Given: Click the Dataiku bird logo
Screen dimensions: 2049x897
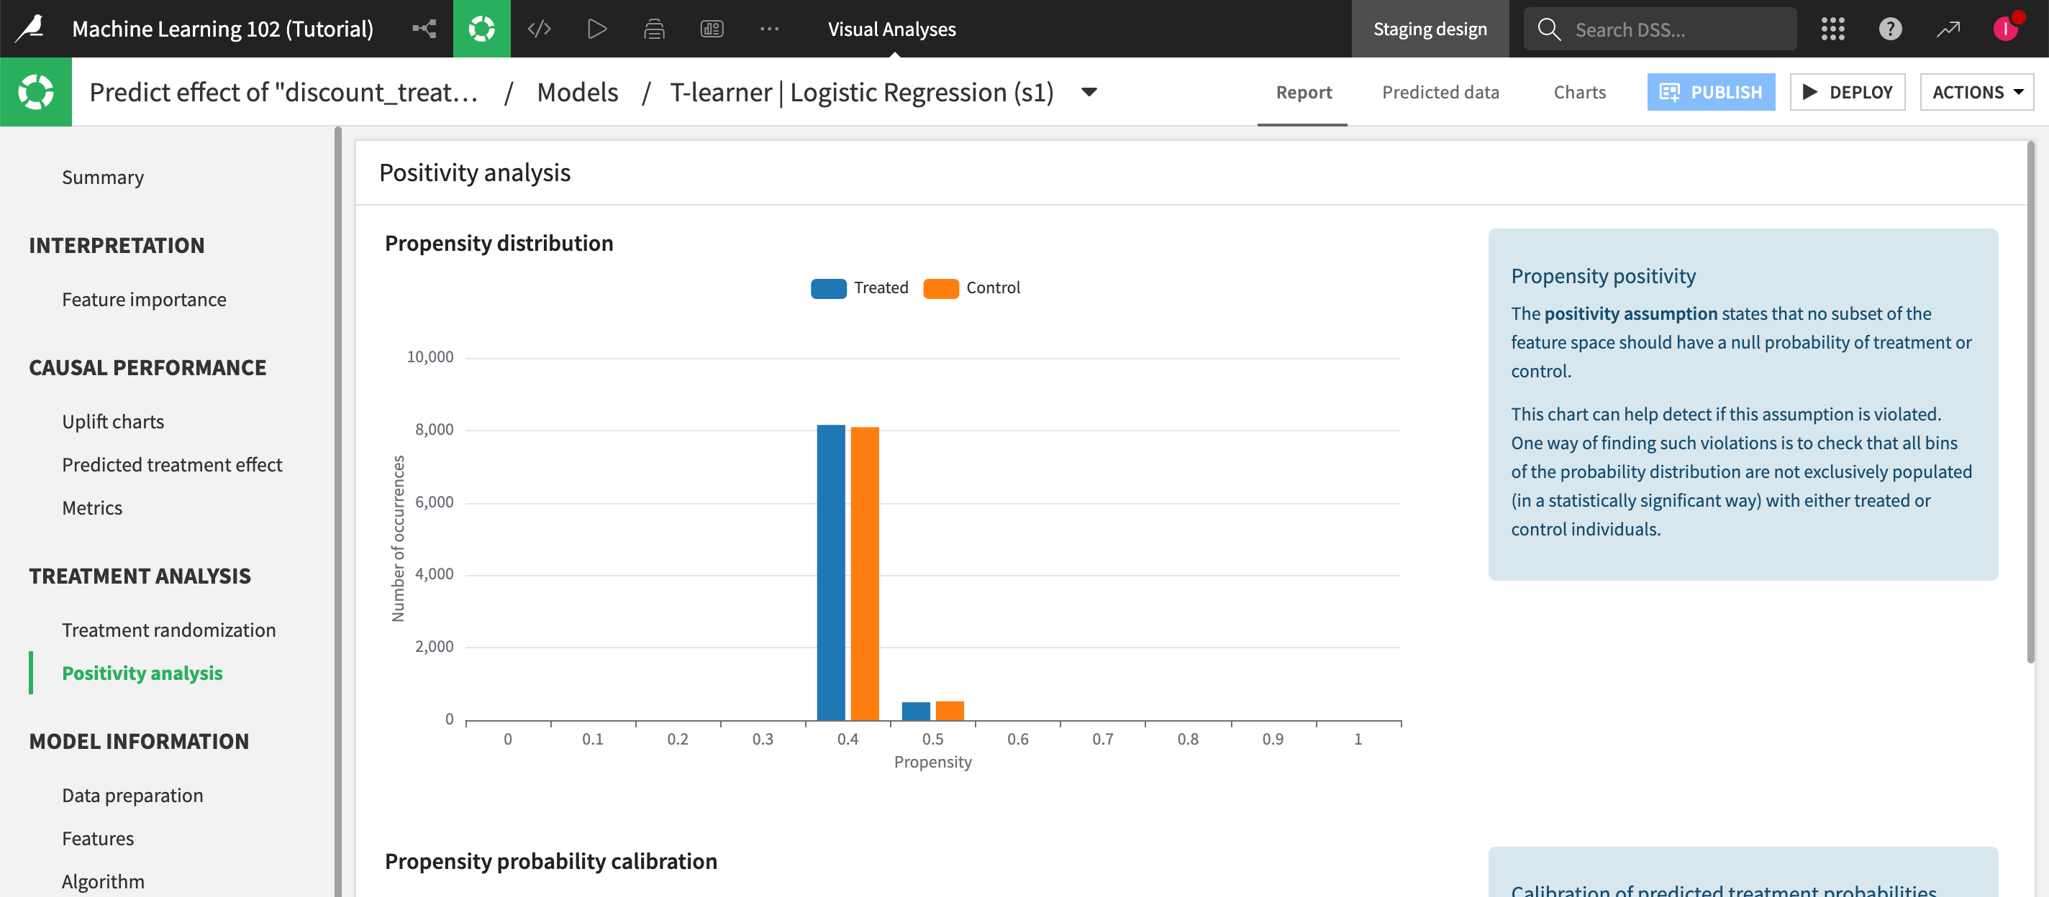Looking at the screenshot, I should [x=30, y=29].
